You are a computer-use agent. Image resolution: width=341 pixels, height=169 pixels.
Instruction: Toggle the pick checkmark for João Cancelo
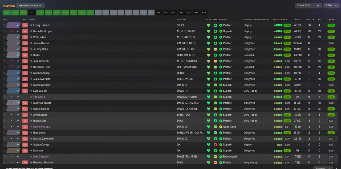4,157
